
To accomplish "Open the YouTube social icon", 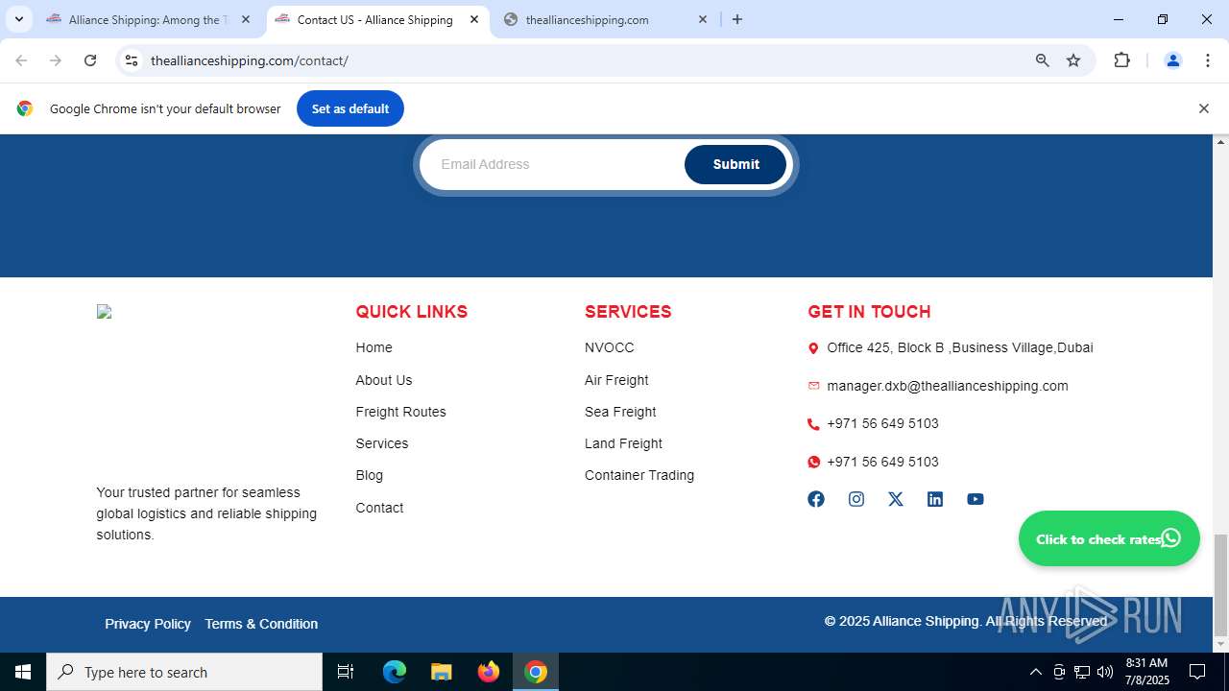I will point(976,499).
